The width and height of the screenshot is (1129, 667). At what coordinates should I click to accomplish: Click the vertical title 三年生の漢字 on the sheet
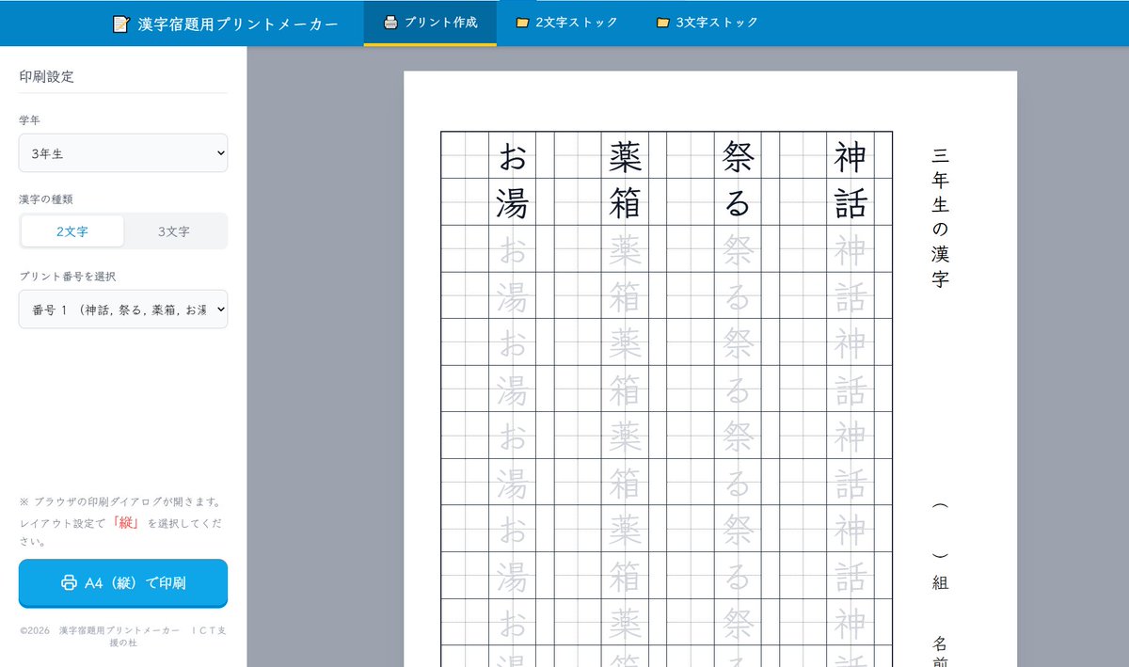[x=940, y=217]
